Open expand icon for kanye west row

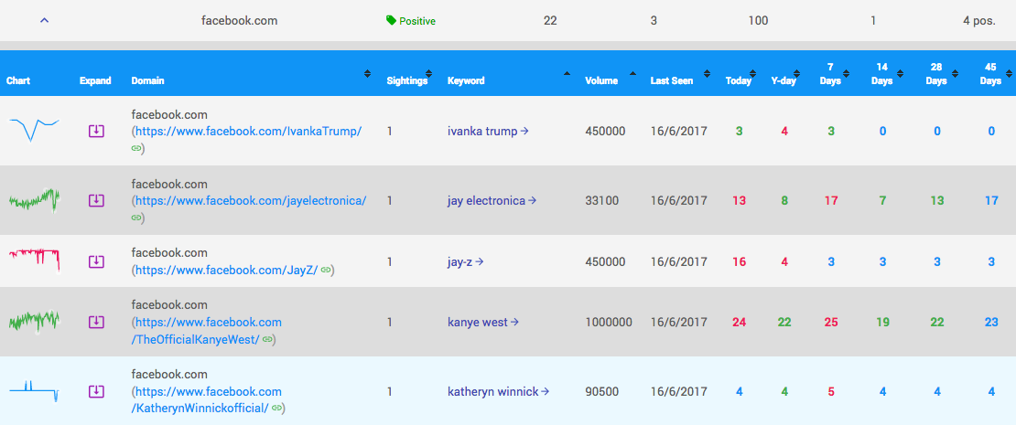coord(96,322)
